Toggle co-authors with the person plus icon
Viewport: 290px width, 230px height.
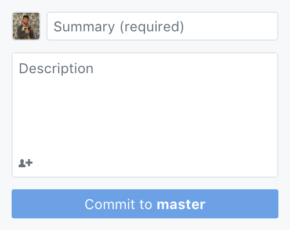pos(26,163)
